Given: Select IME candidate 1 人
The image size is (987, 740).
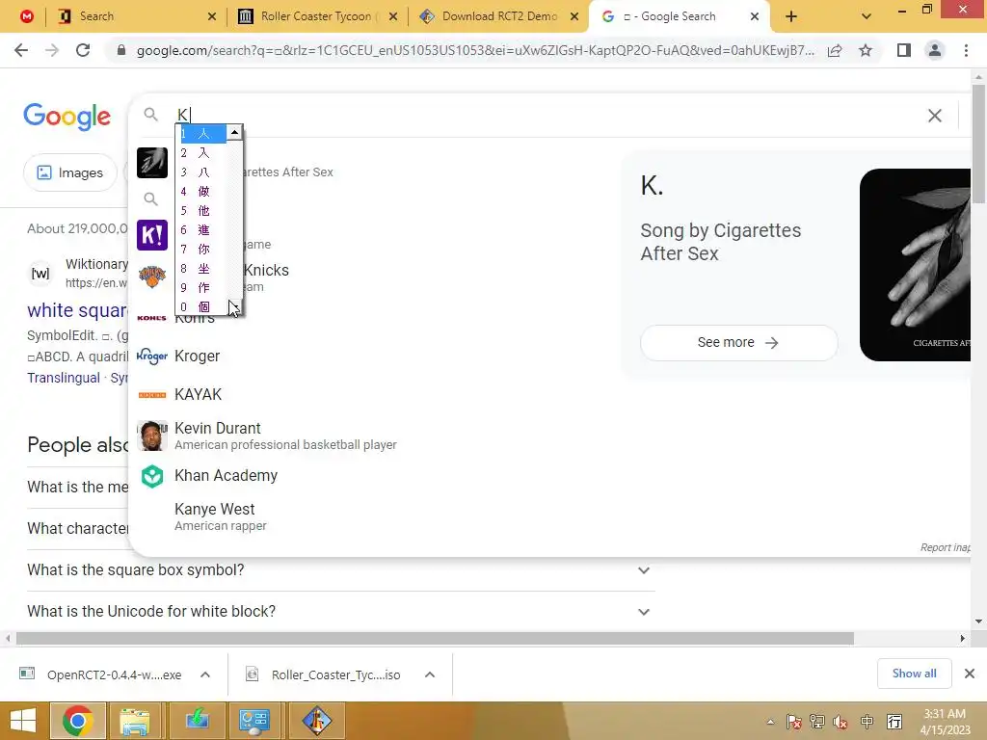Looking at the screenshot, I should tap(202, 133).
